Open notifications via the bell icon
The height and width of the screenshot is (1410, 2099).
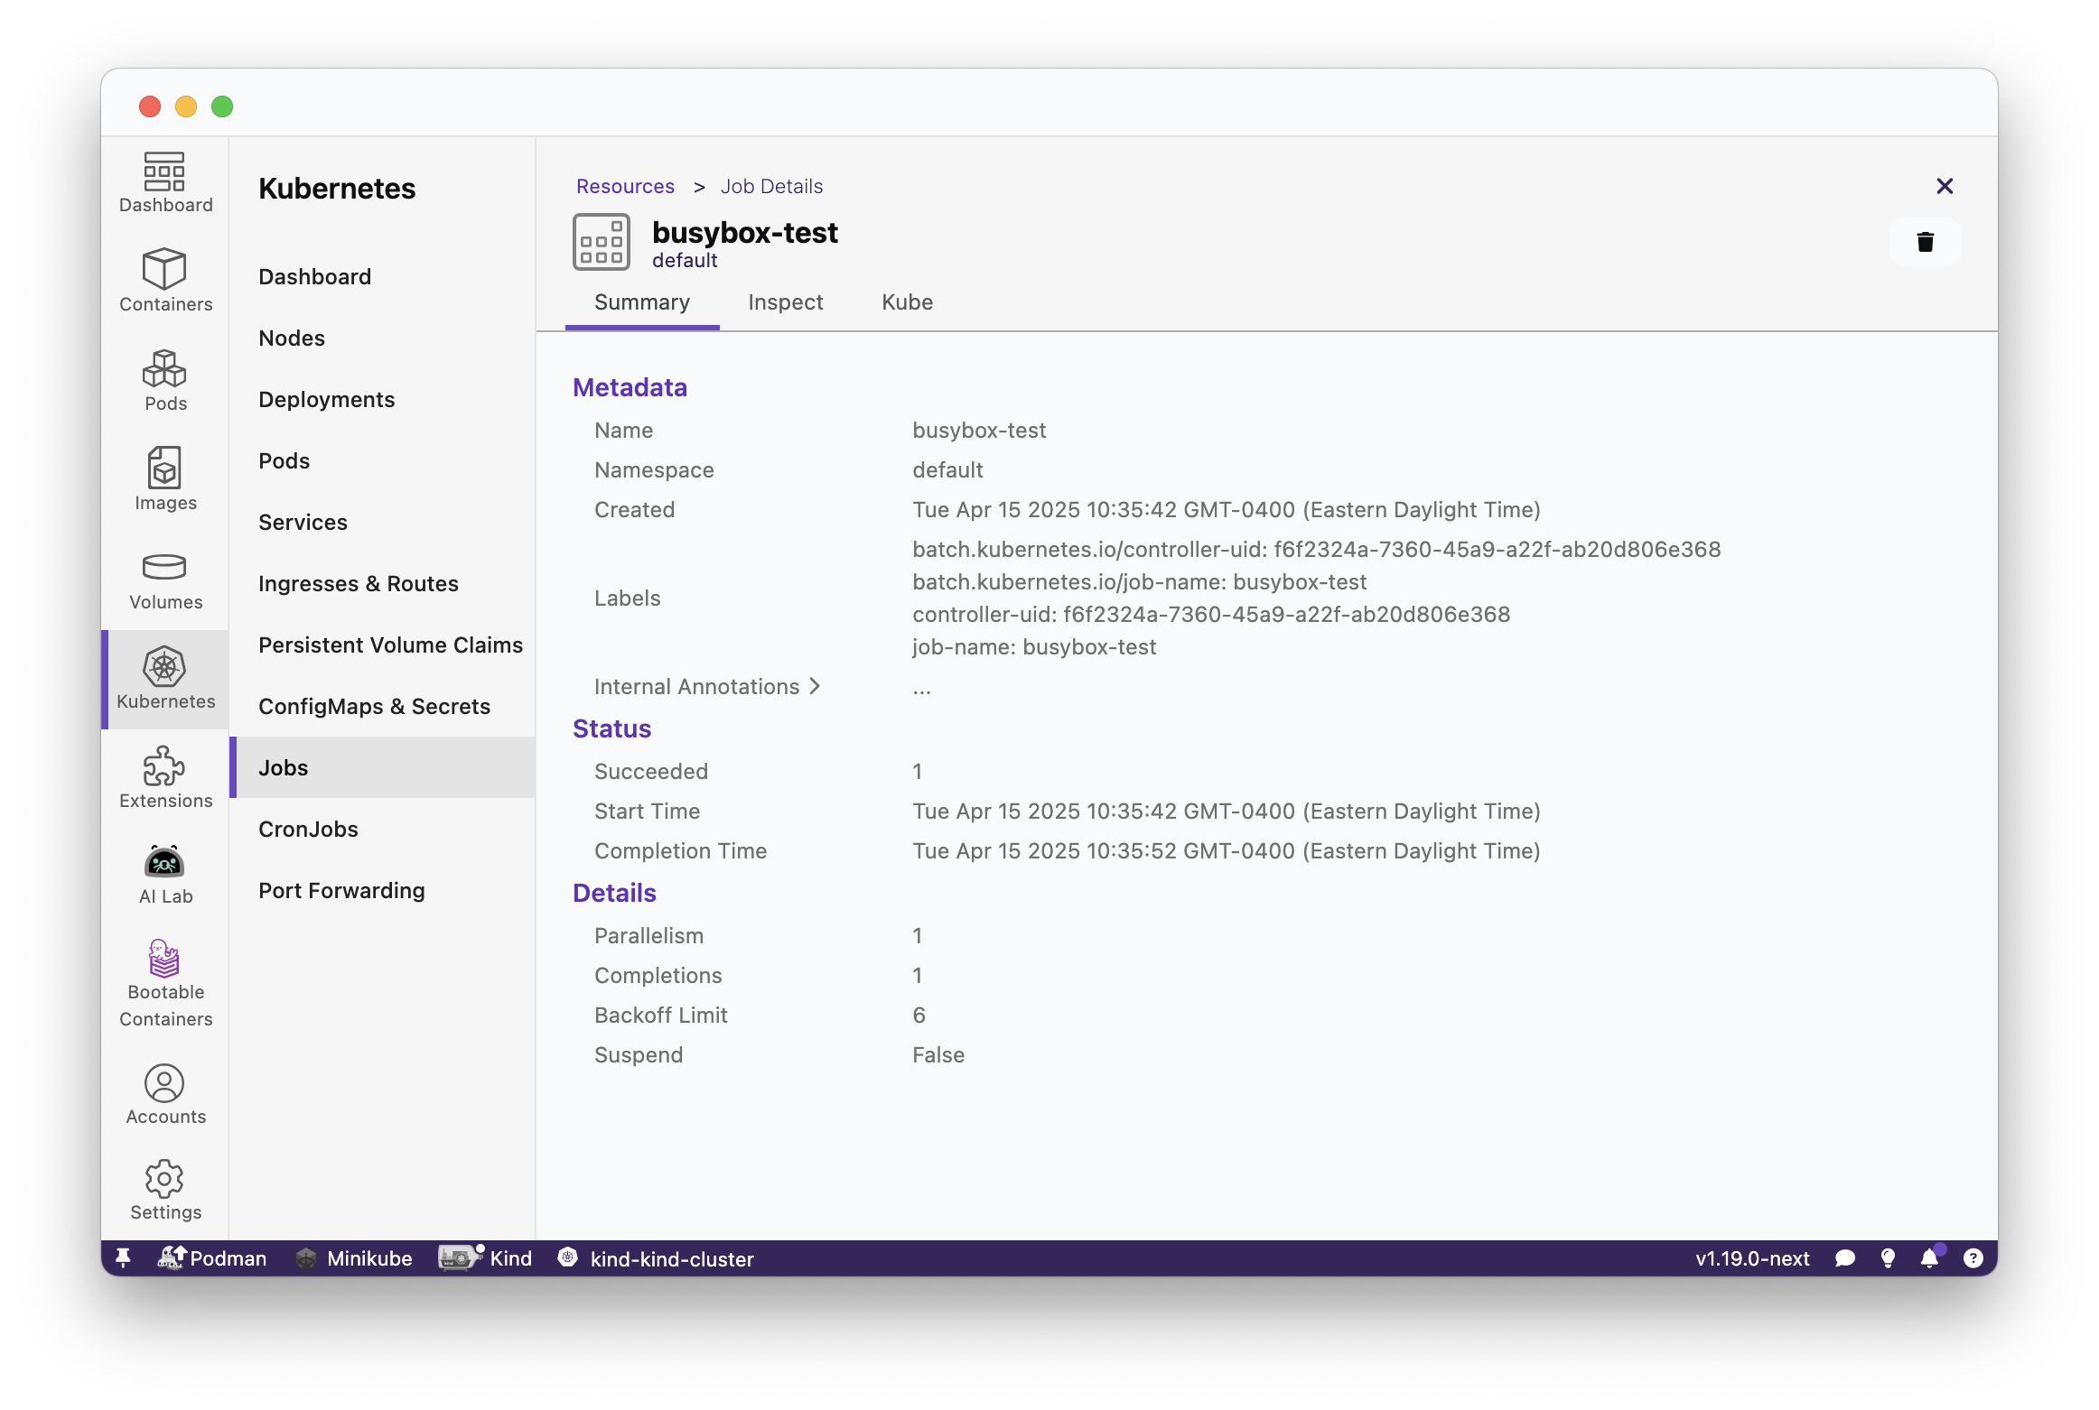(x=1931, y=1258)
